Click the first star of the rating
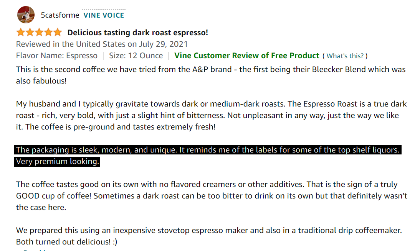 pos(20,32)
